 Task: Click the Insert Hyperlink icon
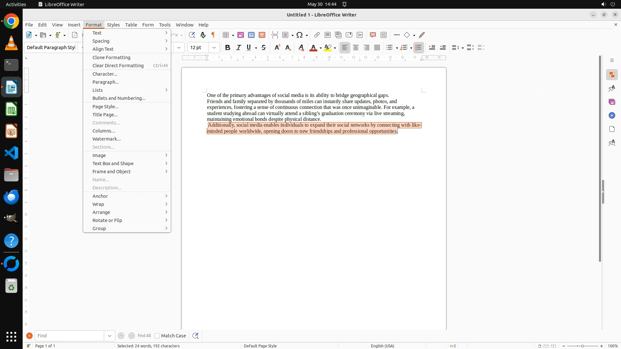coord(317,35)
